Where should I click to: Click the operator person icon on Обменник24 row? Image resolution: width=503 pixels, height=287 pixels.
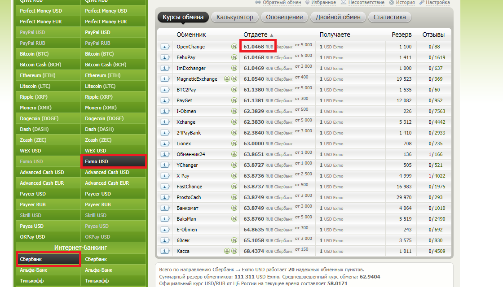tap(234, 154)
